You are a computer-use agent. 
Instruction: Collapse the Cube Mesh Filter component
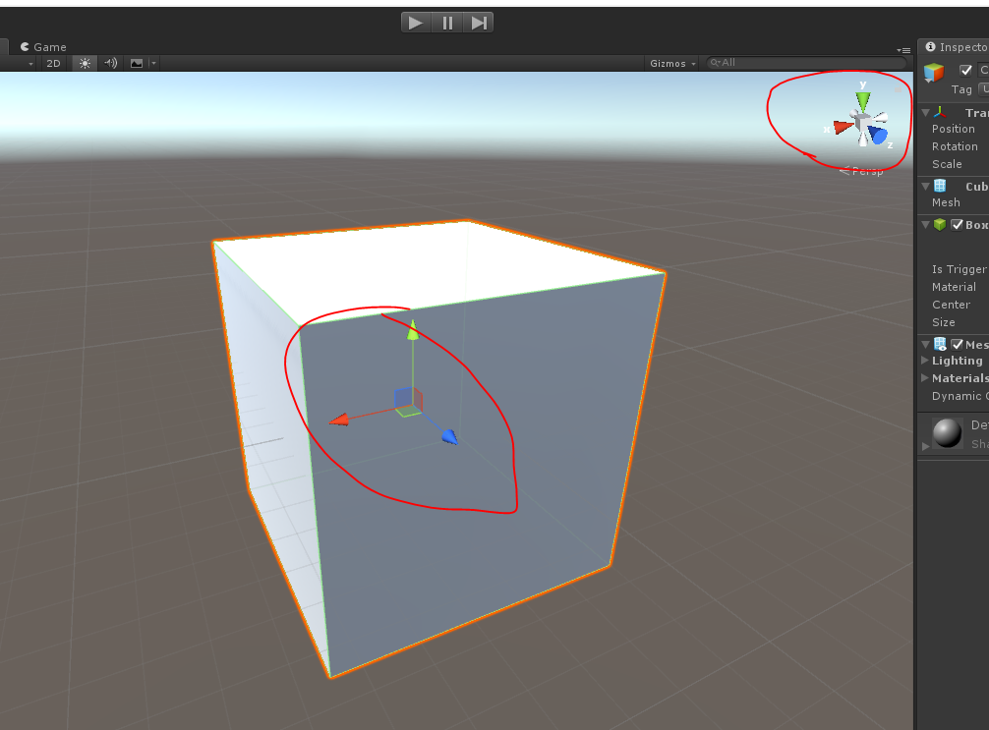pos(926,186)
